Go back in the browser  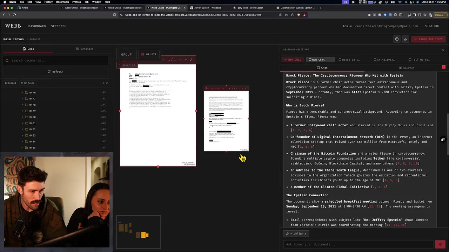[x=4, y=15]
